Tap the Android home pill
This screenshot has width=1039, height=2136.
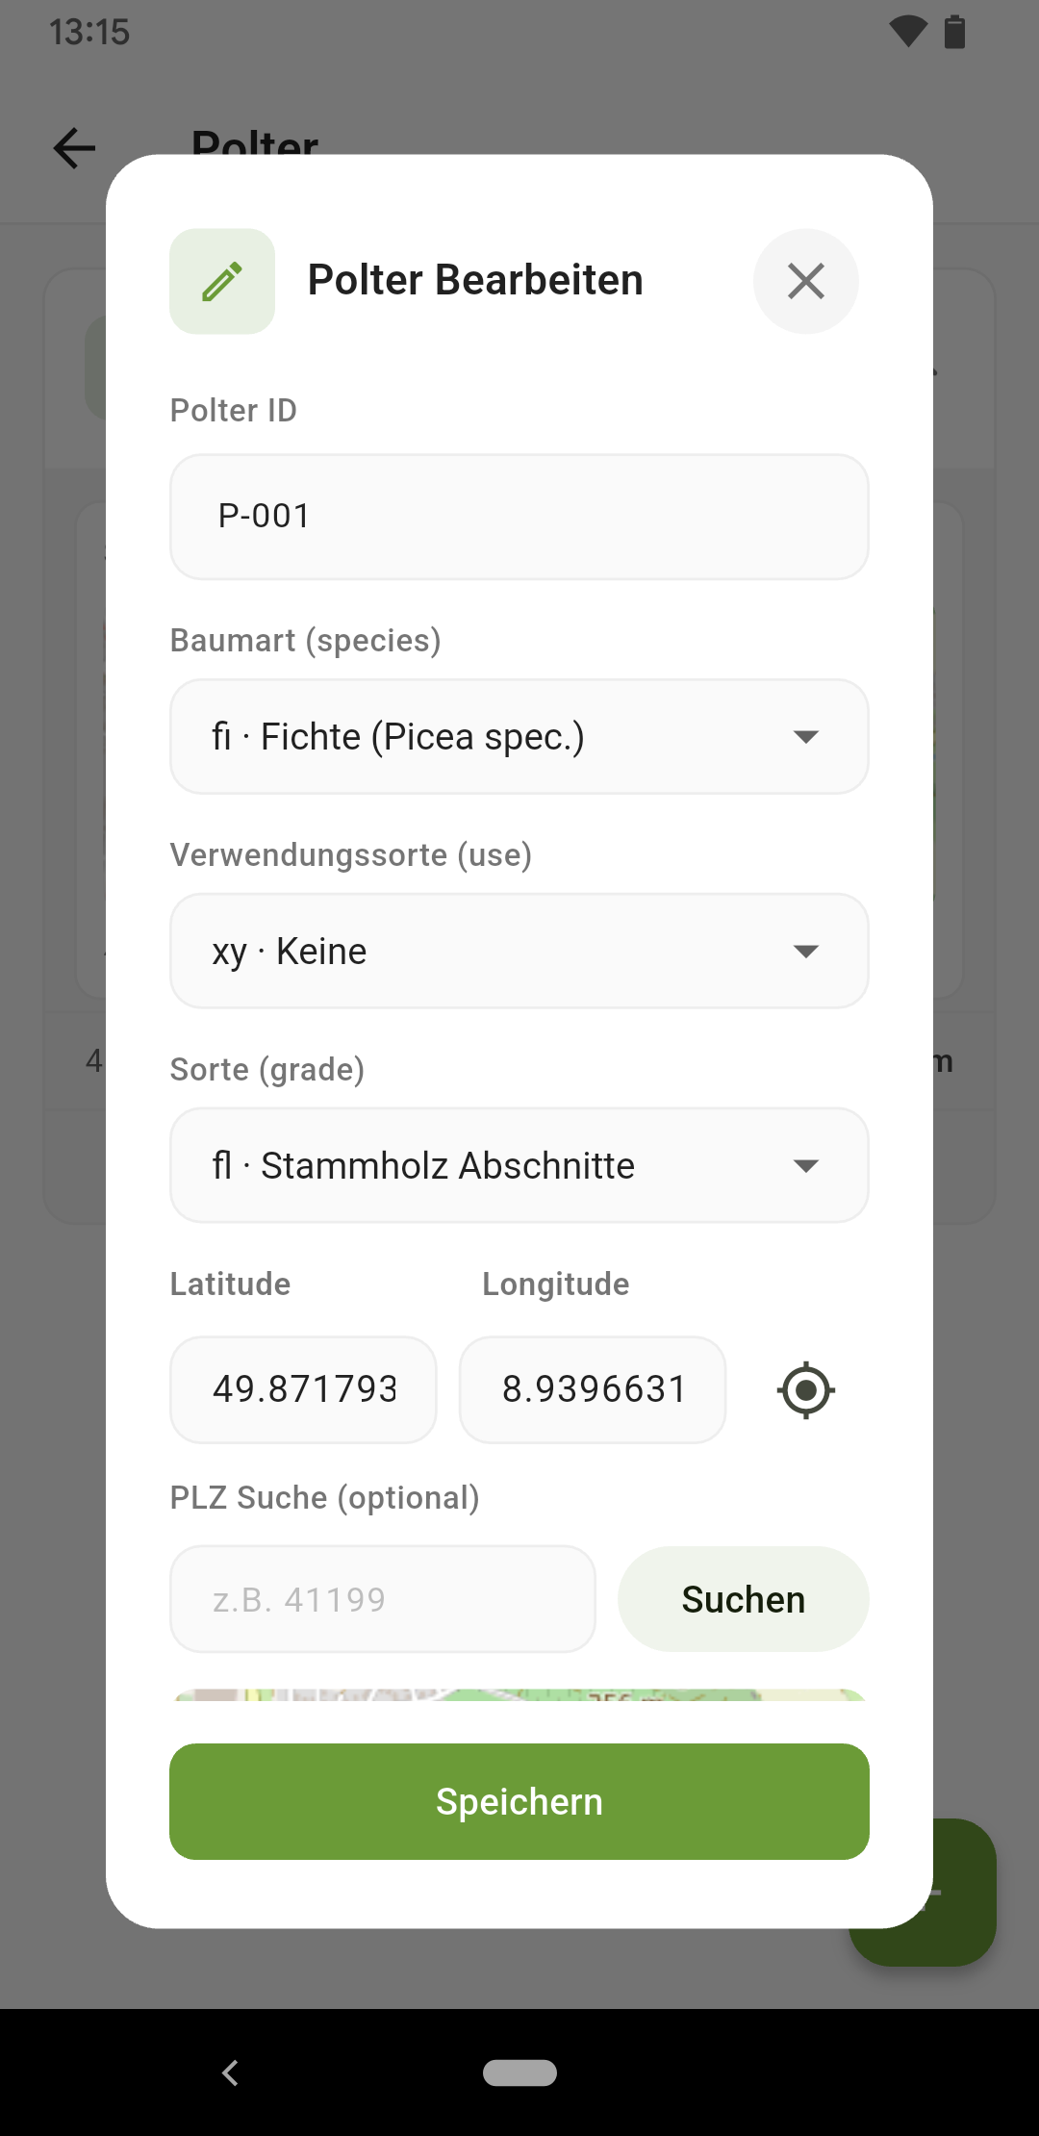[x=519, y=2072]
